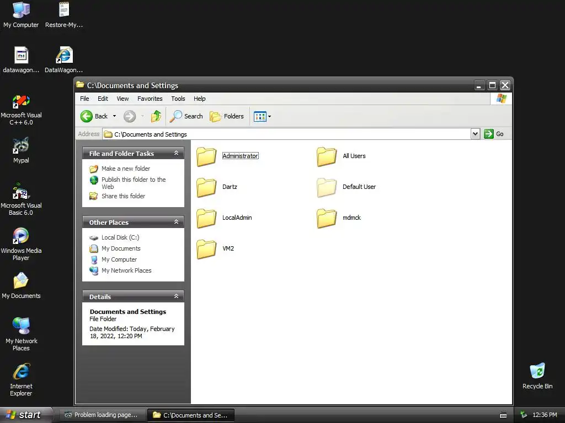565x423 pixels.
Task: Open the Help menu
Action: (199, 99)
